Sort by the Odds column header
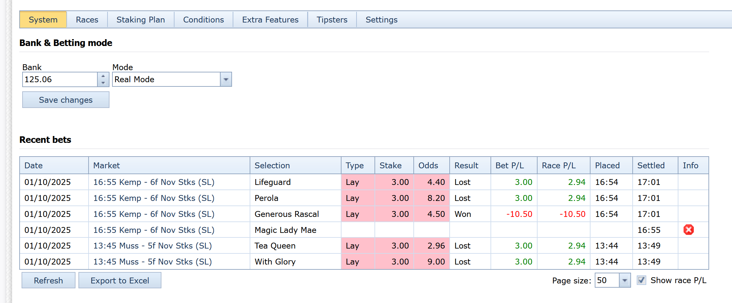Screen dimensions: 732x303 tap(428, 166)
